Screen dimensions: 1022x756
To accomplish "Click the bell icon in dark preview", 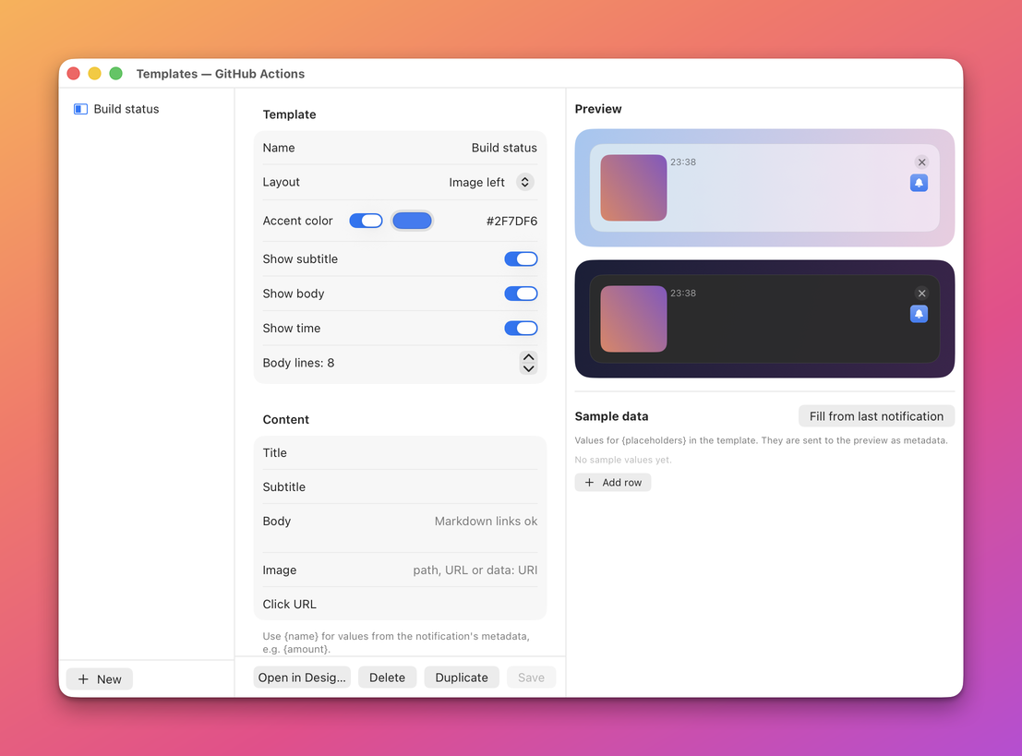I will click(919, 314).
